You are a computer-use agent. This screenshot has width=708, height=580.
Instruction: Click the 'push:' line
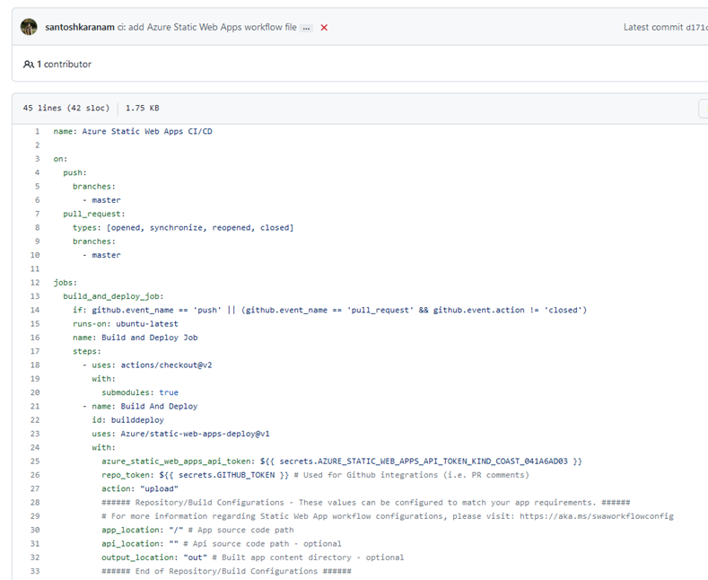point(74,172)
